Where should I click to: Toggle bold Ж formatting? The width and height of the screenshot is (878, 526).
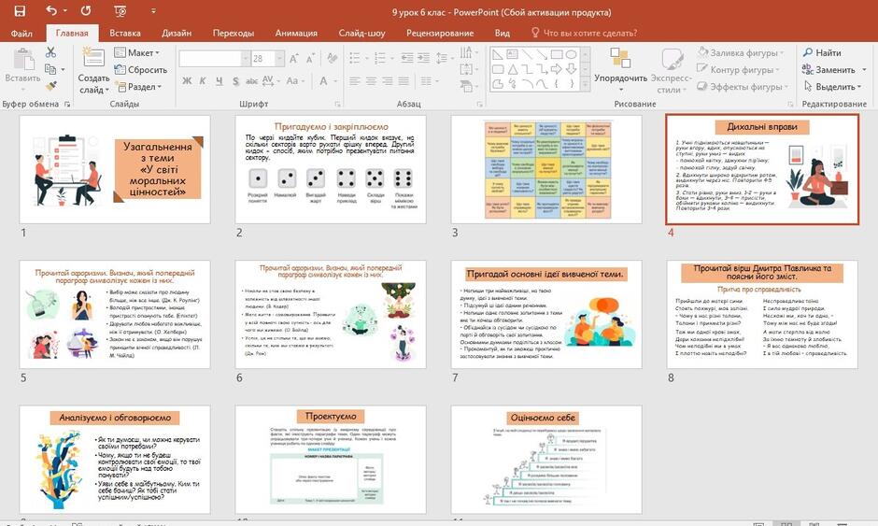187,81
